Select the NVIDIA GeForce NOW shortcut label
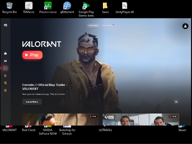The width and height of the screenshot is (192, 144). (48, 132)
